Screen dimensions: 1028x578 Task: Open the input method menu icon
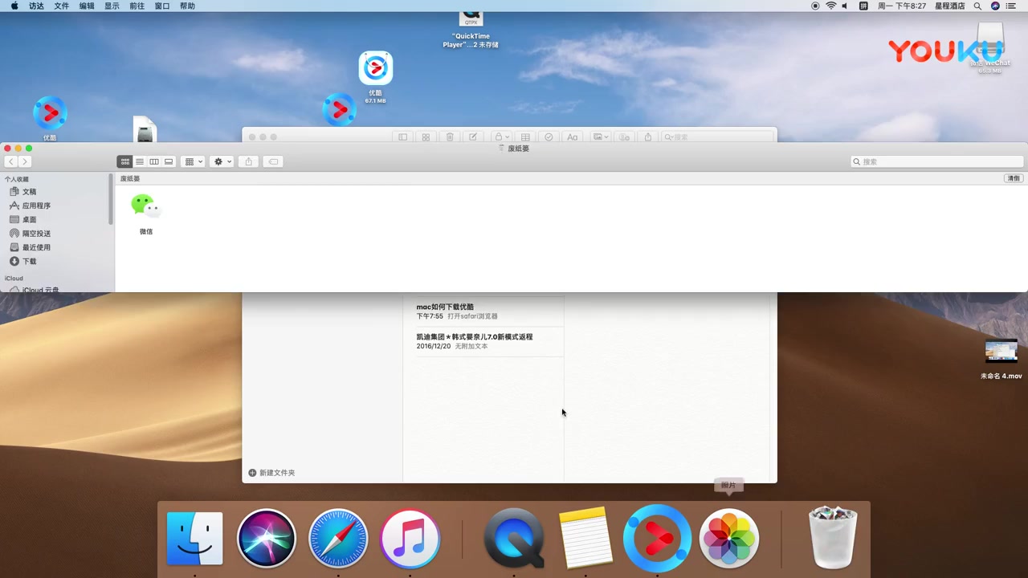(x=863, y=6)
